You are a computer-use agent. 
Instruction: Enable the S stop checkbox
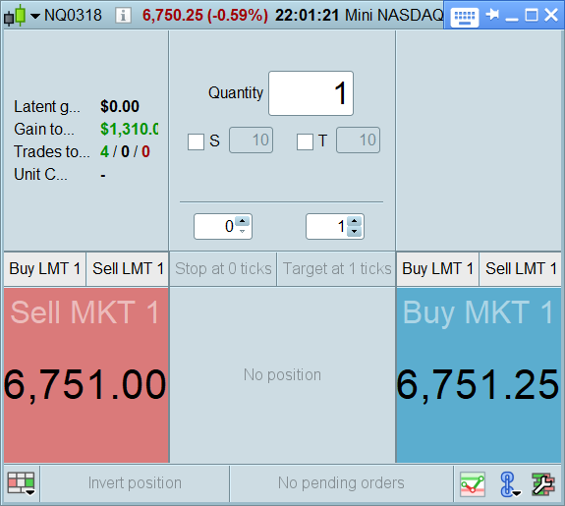coord(196,141)
